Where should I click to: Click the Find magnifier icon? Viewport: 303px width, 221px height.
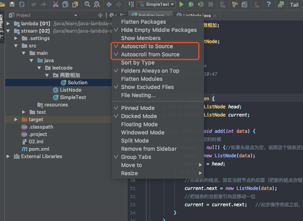click(x=87, y=4)
